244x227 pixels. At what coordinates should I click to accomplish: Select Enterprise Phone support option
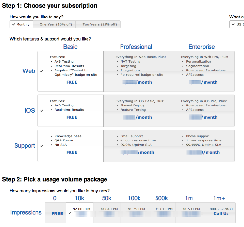[x=202, y=146]
